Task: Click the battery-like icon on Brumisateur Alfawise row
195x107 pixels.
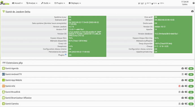Action: click(183, 98)
